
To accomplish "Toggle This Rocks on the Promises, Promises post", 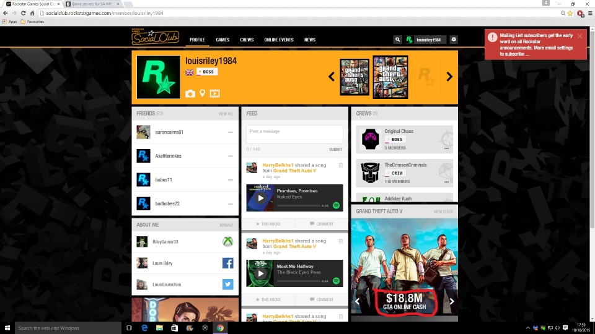I will [268, 224].
